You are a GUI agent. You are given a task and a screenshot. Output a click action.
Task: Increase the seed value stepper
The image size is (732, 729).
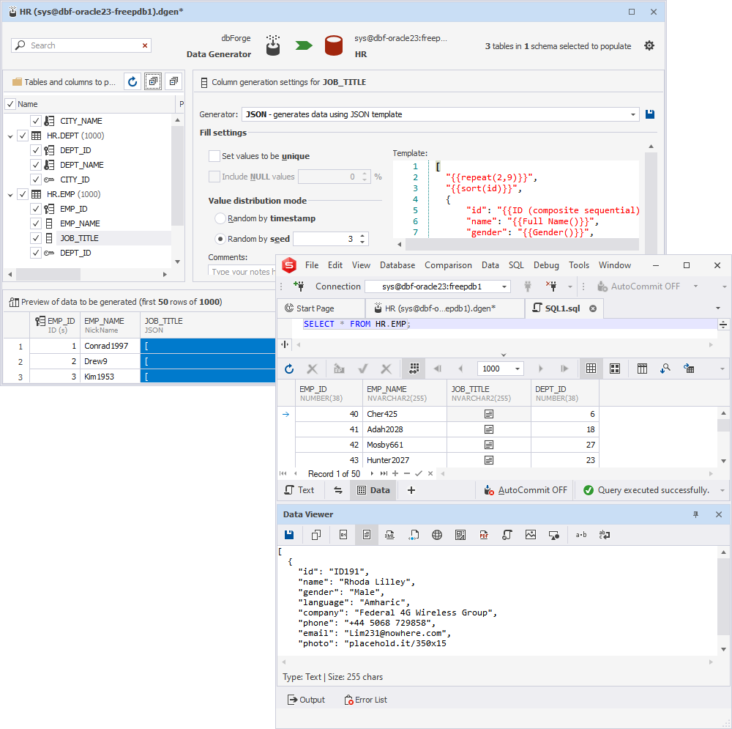pyautogui.click(x=363, y=235)
